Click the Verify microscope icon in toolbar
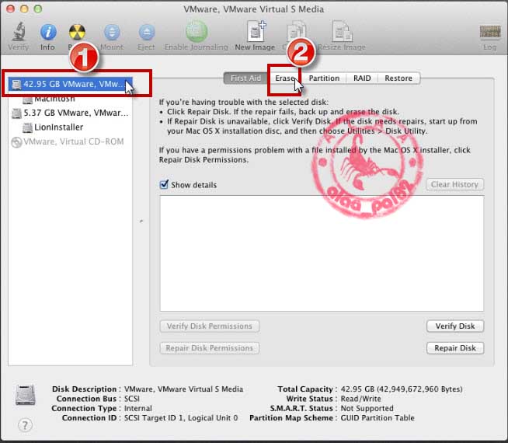508x443 pixels. 19,32
